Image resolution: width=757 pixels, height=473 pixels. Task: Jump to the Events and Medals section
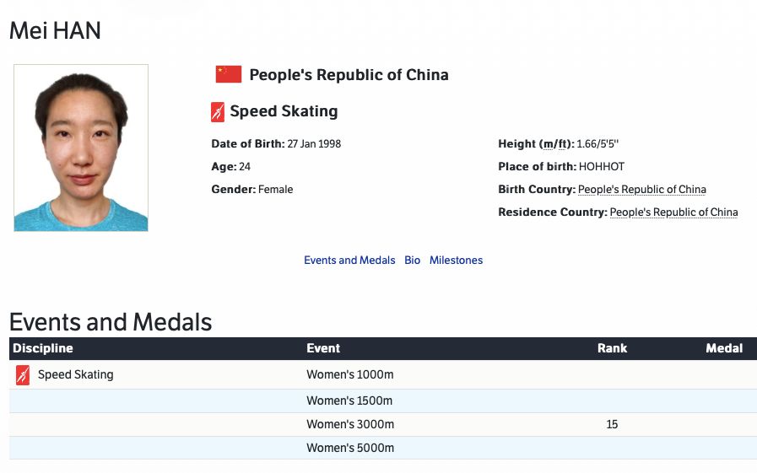[349, 261]
